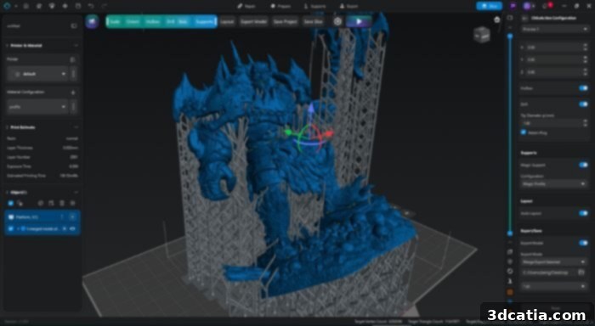
Task: Switch to the Export tab
Action: [348, 6]
